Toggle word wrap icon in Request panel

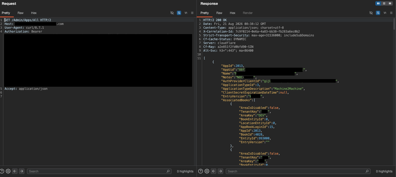pyautogui.click(x=179, y=13)
